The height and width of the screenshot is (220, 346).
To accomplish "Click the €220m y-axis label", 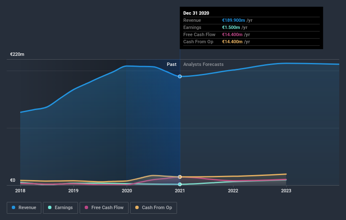I will (17, 54).
